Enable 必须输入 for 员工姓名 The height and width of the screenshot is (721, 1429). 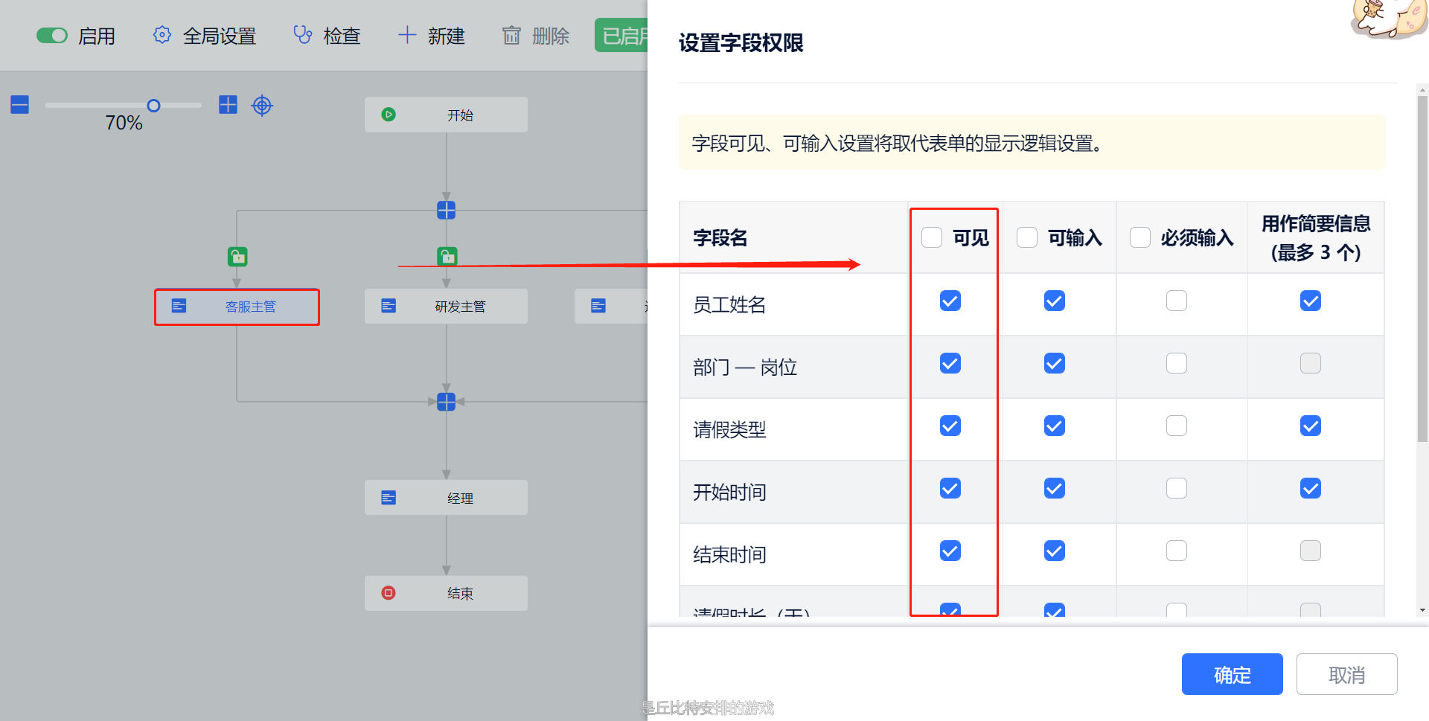(1176, 301)
